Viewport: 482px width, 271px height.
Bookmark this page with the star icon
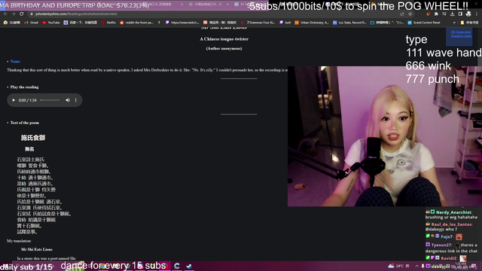[x=410, y=14]
